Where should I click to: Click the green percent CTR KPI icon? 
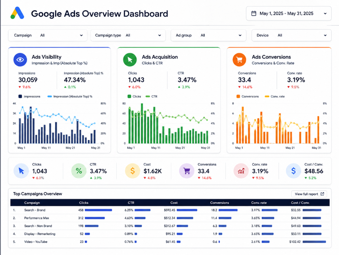[x=79, y=171]
